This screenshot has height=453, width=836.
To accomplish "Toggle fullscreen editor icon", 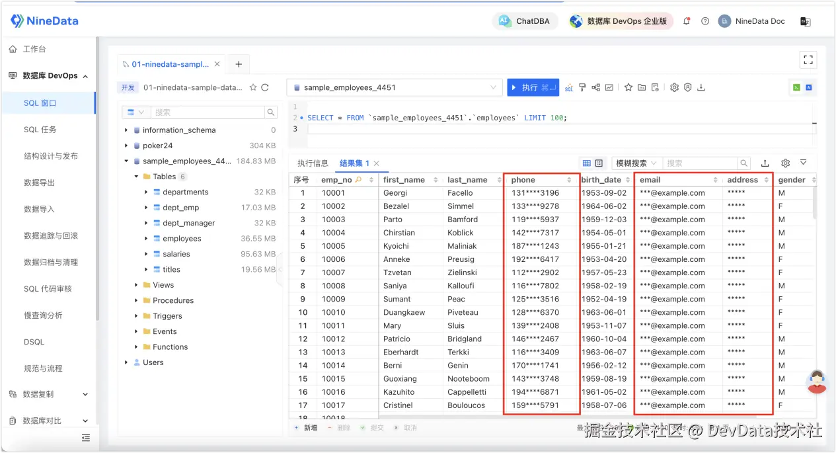I will point(808,60).
